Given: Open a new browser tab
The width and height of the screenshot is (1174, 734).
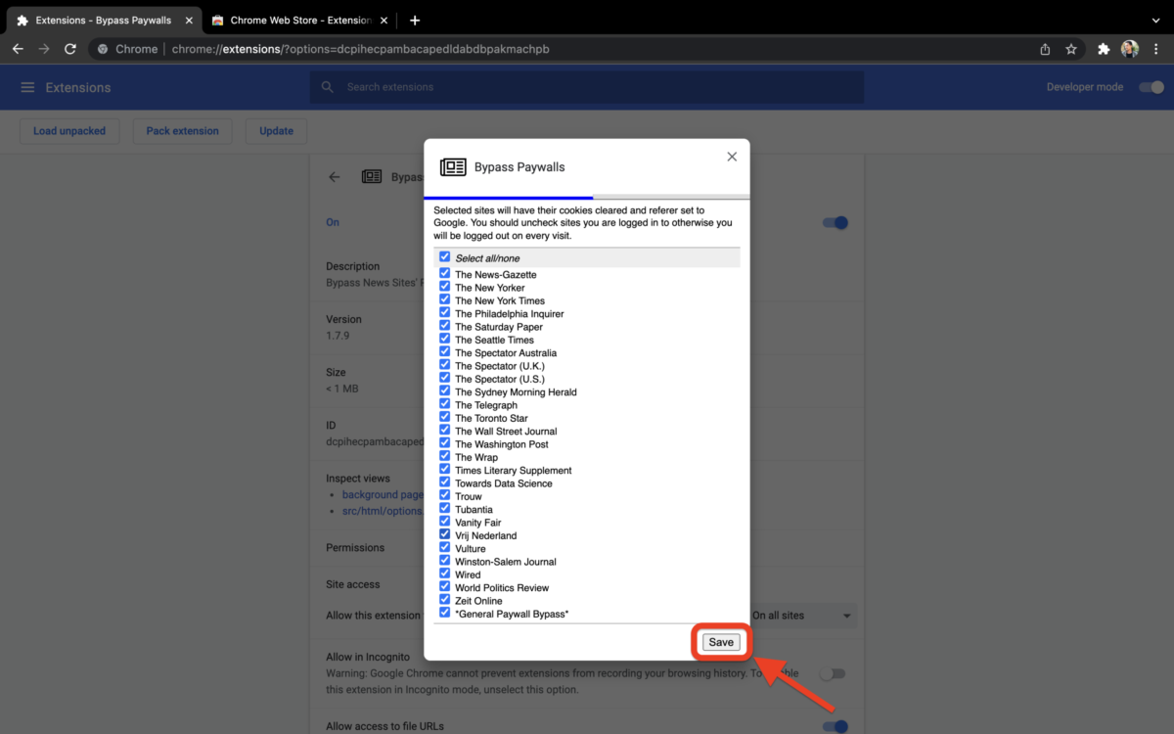Looking at the screenshot, I should pyautogui.click(x=415, y=20).
